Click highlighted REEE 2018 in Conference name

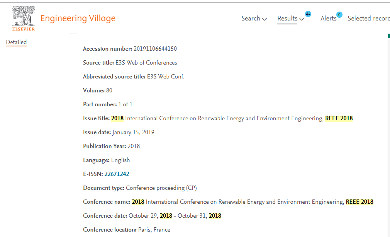359,202
